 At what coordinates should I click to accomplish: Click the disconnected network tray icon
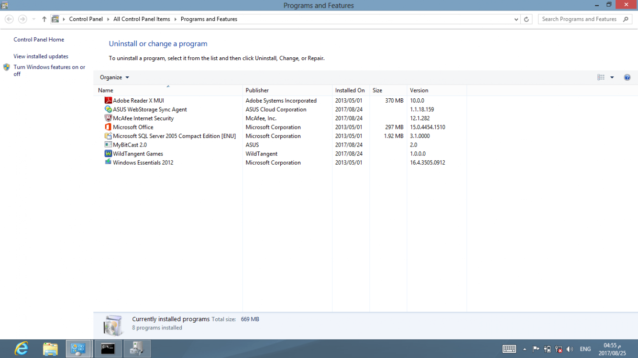(x=559, y=349)
